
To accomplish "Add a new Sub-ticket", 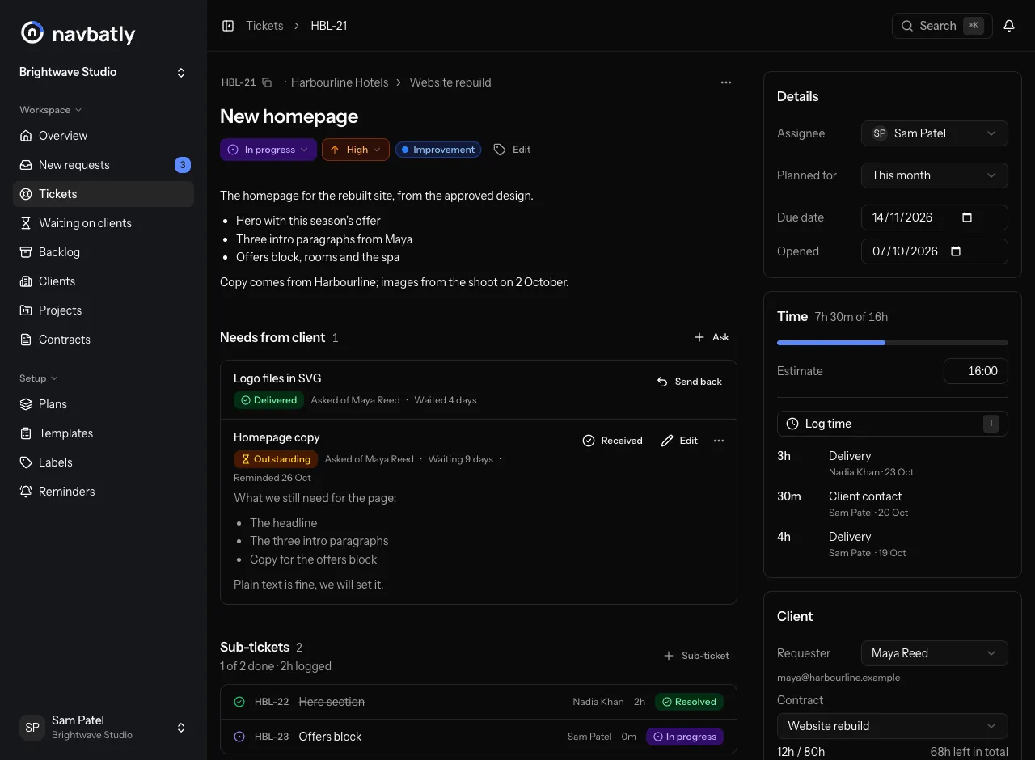I will 696,656.
